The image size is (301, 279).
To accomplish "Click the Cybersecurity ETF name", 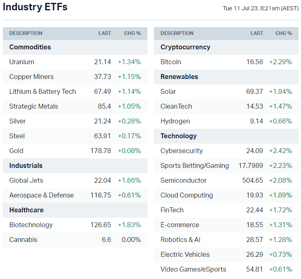I will click(x=182, y=151).
